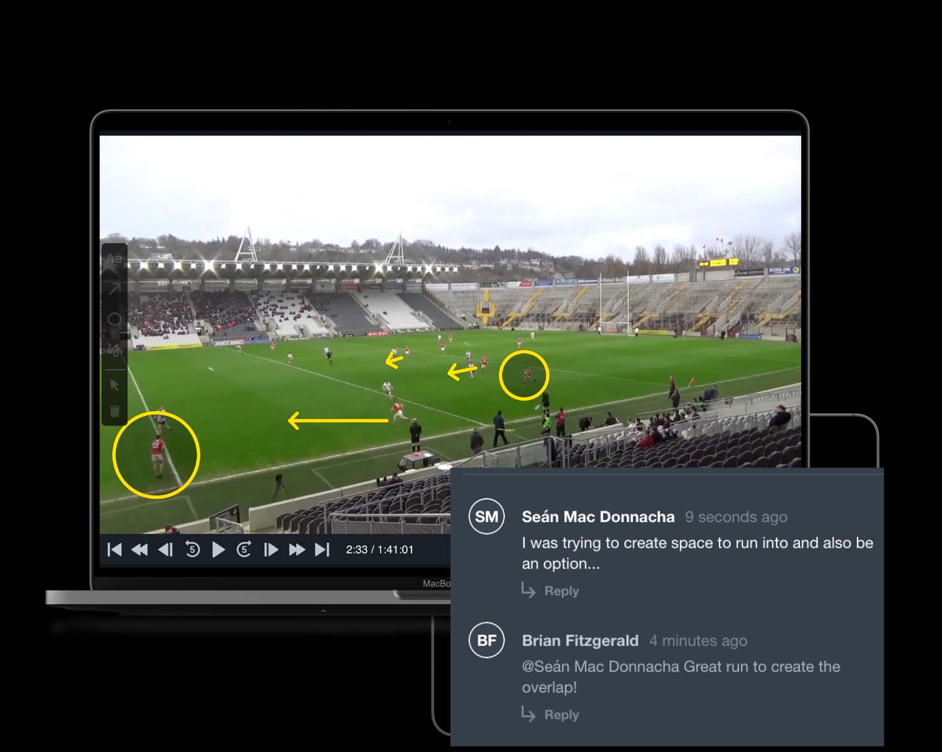Viewport: 942px width, 752px height.
Task: Skip to end of video
Action: 322,550
